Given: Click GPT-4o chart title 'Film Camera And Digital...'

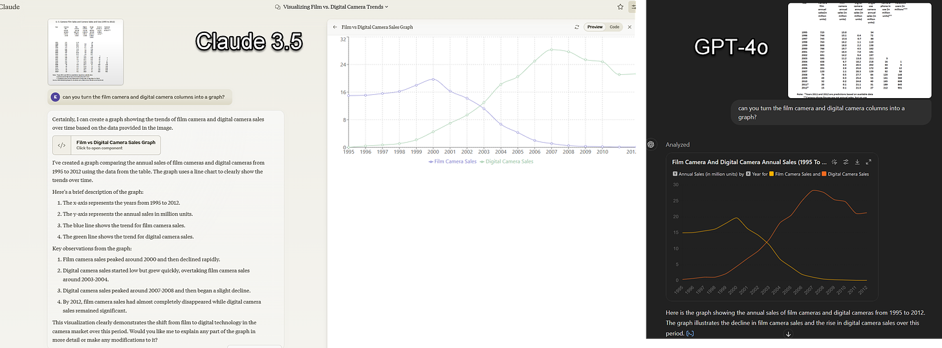Looking at the screenshot, I should tap(749, 161).
